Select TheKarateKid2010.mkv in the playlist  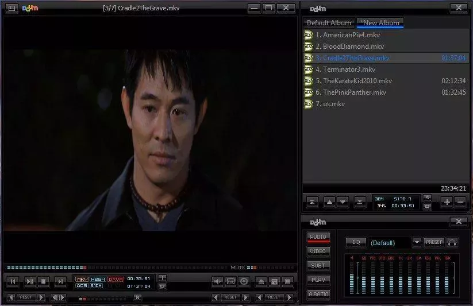357,81
